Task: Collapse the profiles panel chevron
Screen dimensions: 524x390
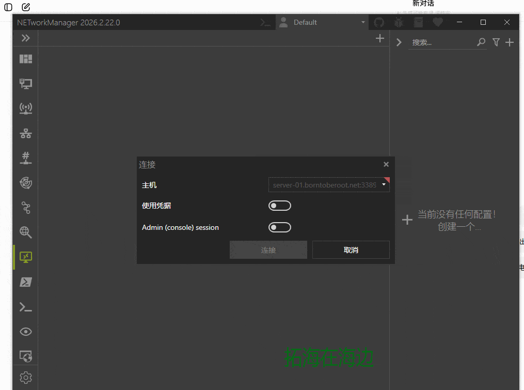Action: [399, 42]
